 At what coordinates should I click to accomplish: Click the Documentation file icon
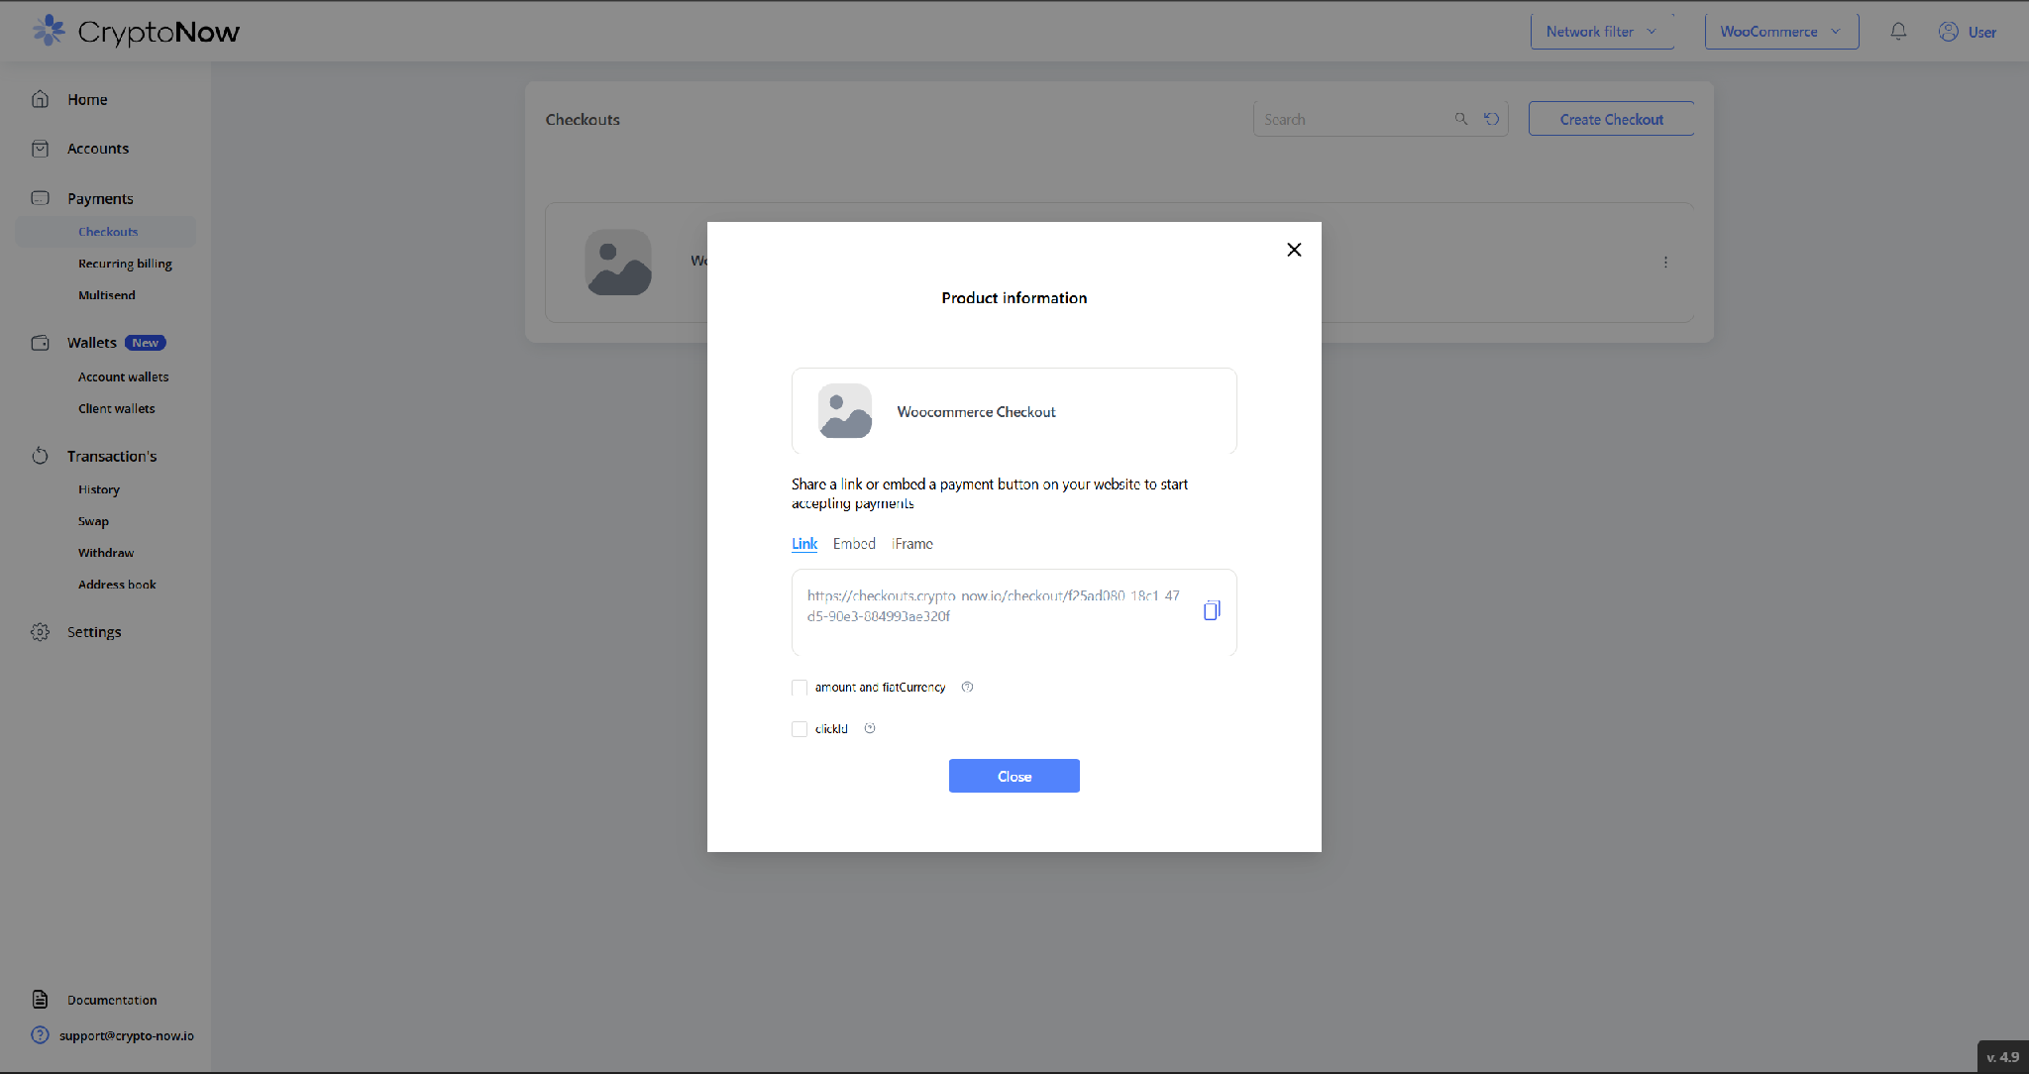(40, 1000)
